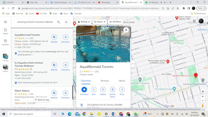Viewport: 208px width, 117px height.
Task: Click British Swim School map pin
Action: (168, 62)
